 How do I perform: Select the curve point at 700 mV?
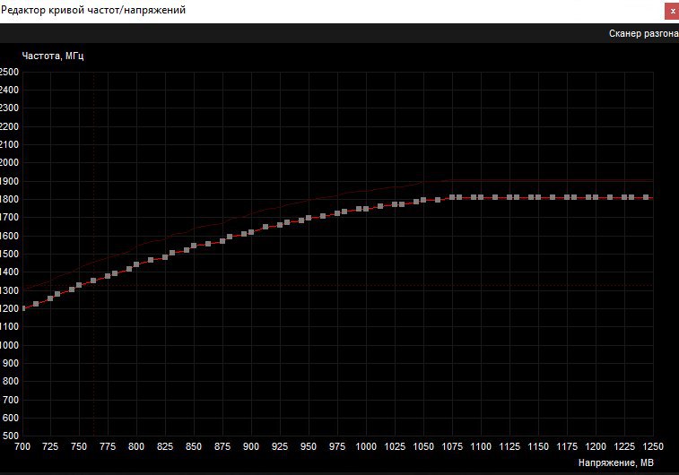pos(22,308)
